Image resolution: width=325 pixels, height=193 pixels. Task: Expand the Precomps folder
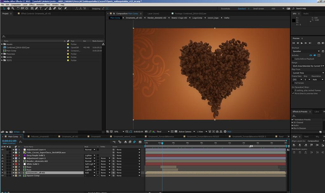(2, 54)
